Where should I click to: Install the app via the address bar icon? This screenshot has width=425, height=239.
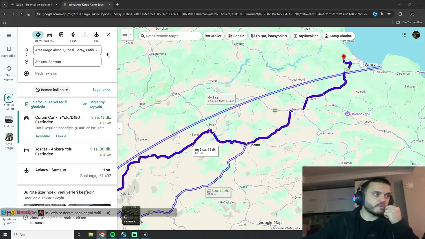(375, 14)
